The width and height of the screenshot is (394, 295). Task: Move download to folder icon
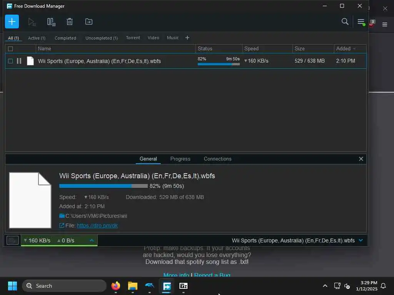tap(89, 22)
